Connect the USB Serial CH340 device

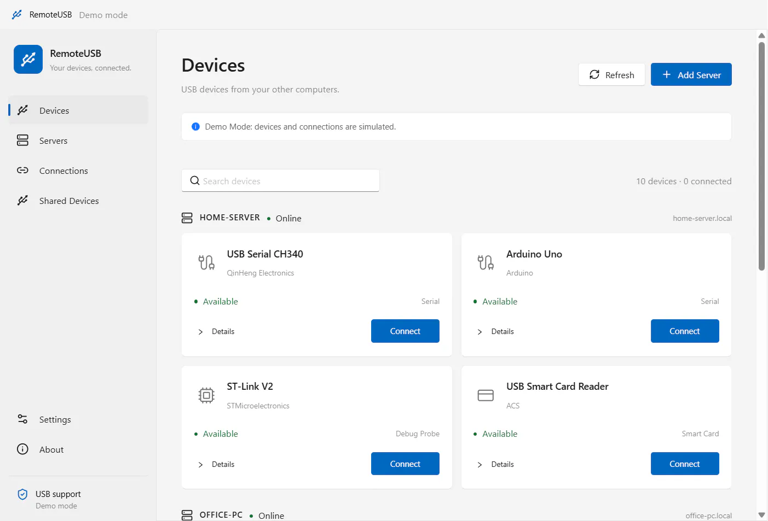pos(405,331)
